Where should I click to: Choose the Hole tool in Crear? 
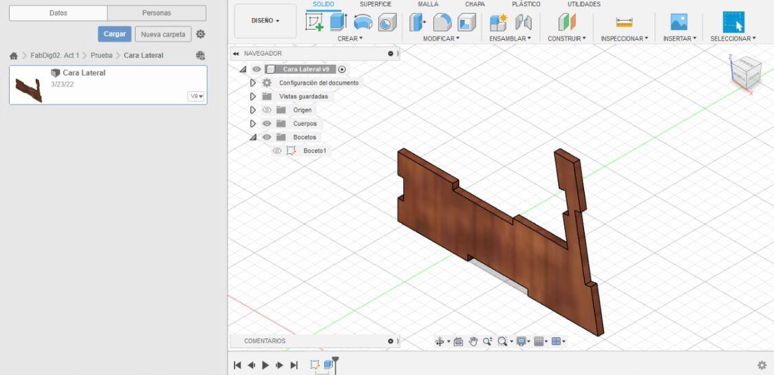(387, 23)
